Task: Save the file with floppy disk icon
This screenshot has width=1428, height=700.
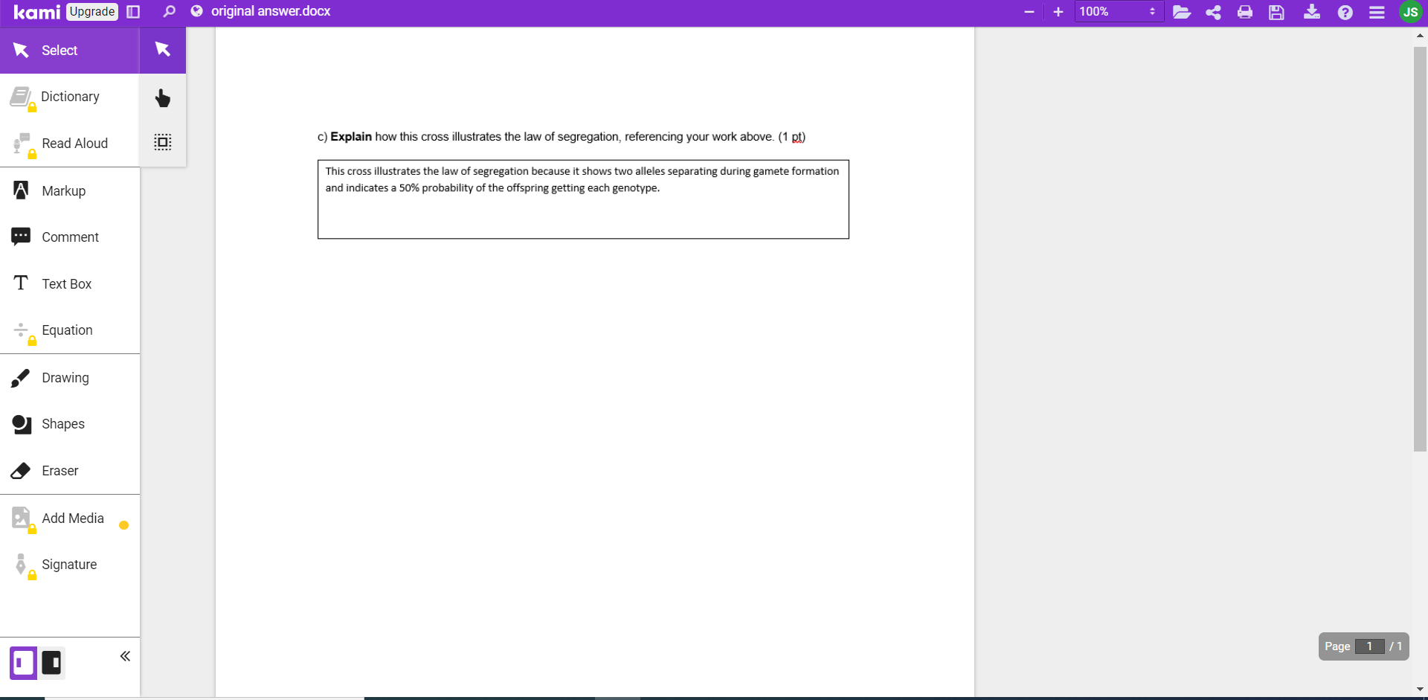Action: tap(1276, 12)
